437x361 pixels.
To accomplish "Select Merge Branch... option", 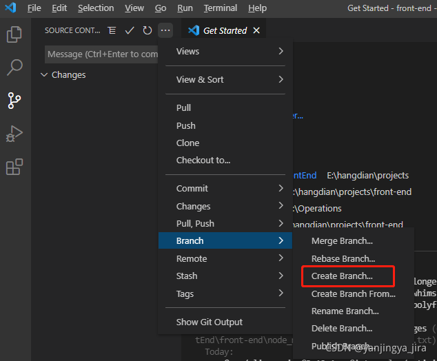I will (x=354, y=240).
